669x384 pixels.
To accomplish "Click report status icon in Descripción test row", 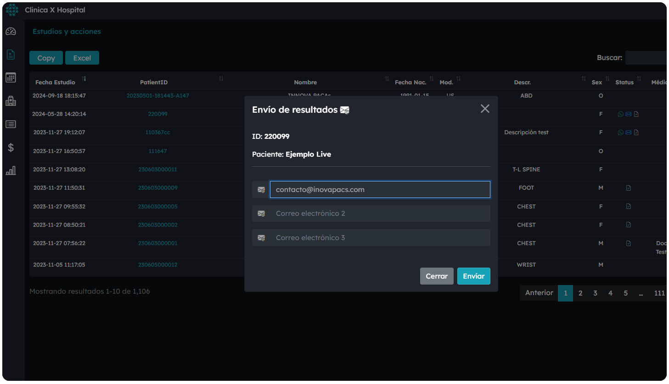I will click(636, 132).
